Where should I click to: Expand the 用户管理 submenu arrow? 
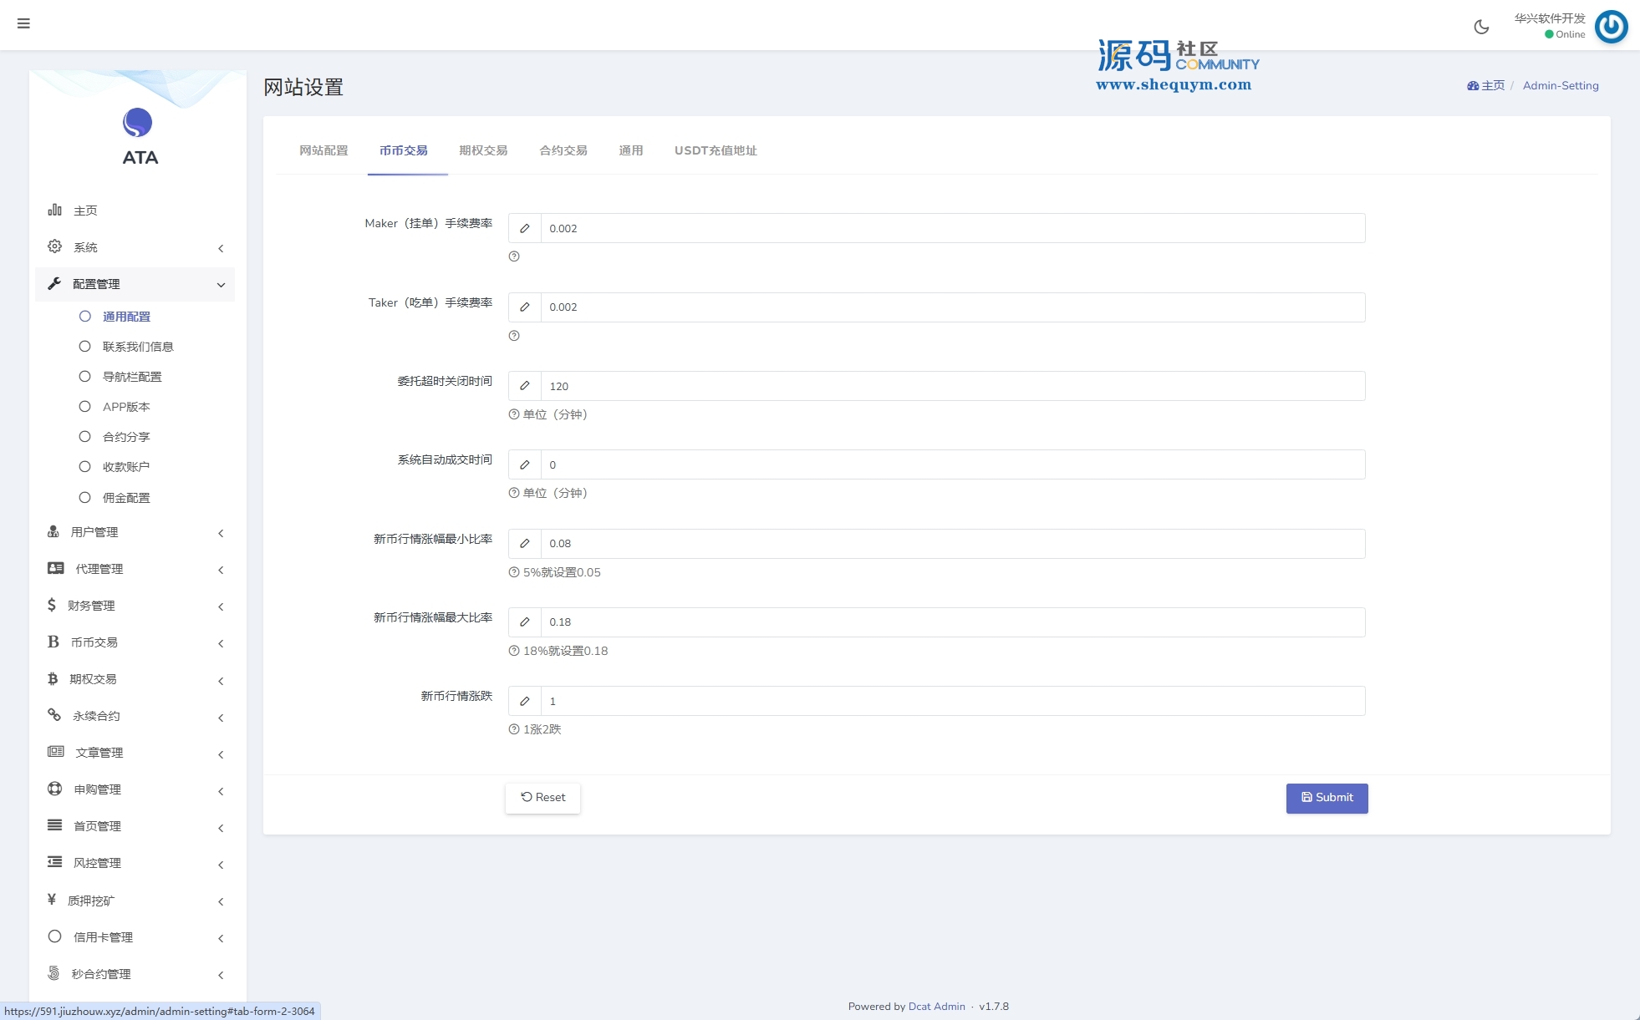point(221,533)
